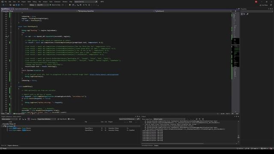Open the Git menu
This screenshot has height=154, width=274.
(18, 2)
